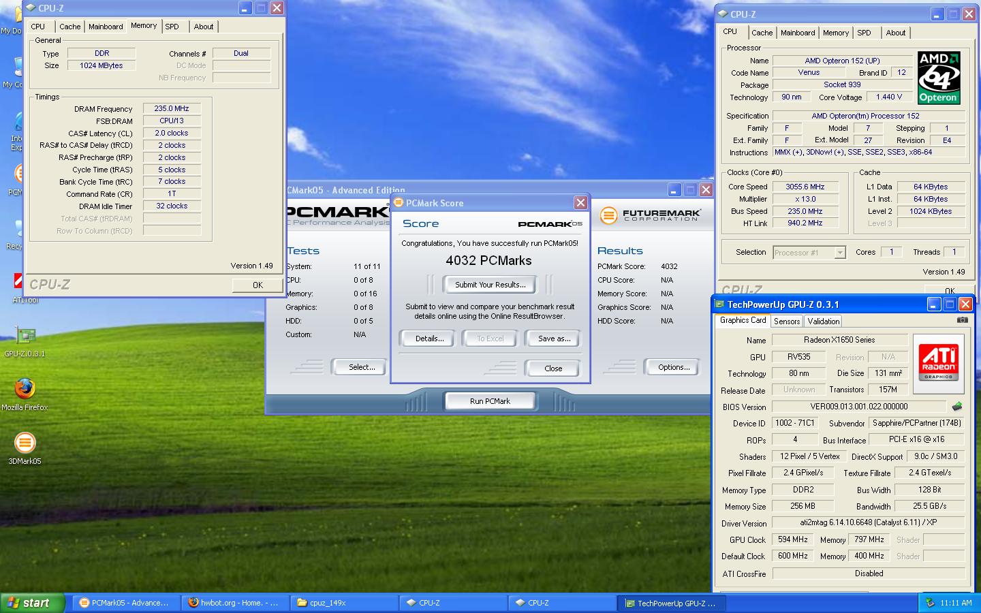Image resolution: width=981 pixels, height=613 pixels.
Task: Click the Memory Size 1024 MBytes value
Action: pyautogui.click(x=101, y=65)
